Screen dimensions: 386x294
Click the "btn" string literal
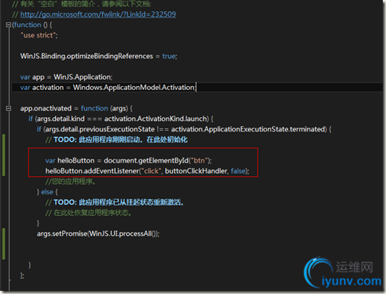pyautogui.click(x=199, y=161)
